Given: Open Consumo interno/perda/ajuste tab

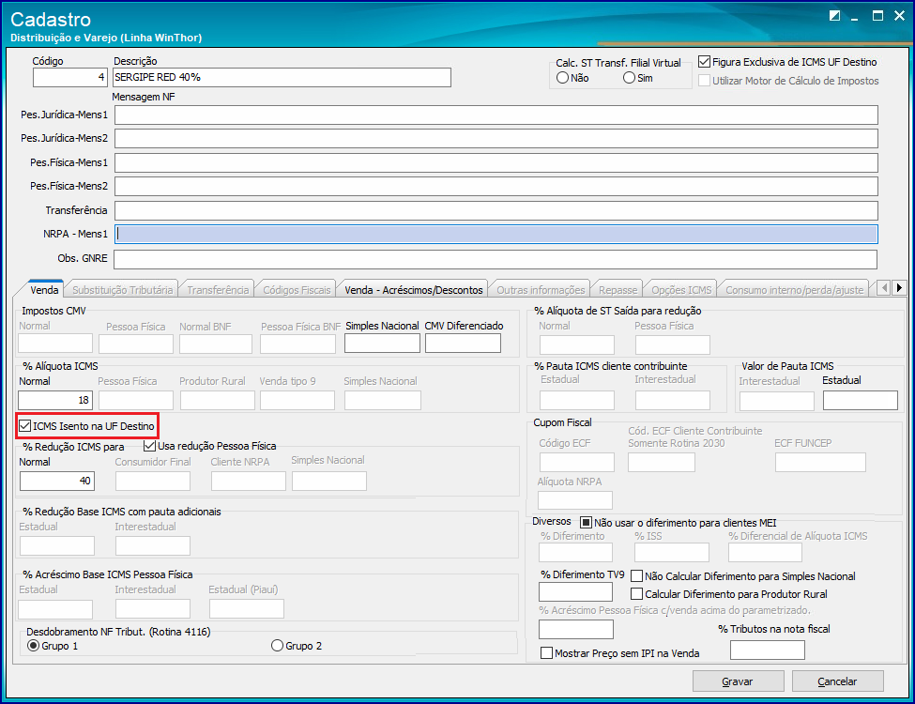Looking at the screenshot, I should [794, 290].
